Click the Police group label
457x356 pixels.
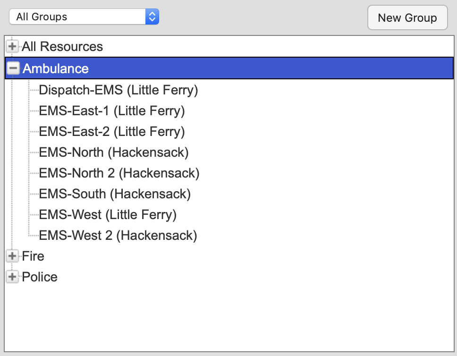(40, 277)
